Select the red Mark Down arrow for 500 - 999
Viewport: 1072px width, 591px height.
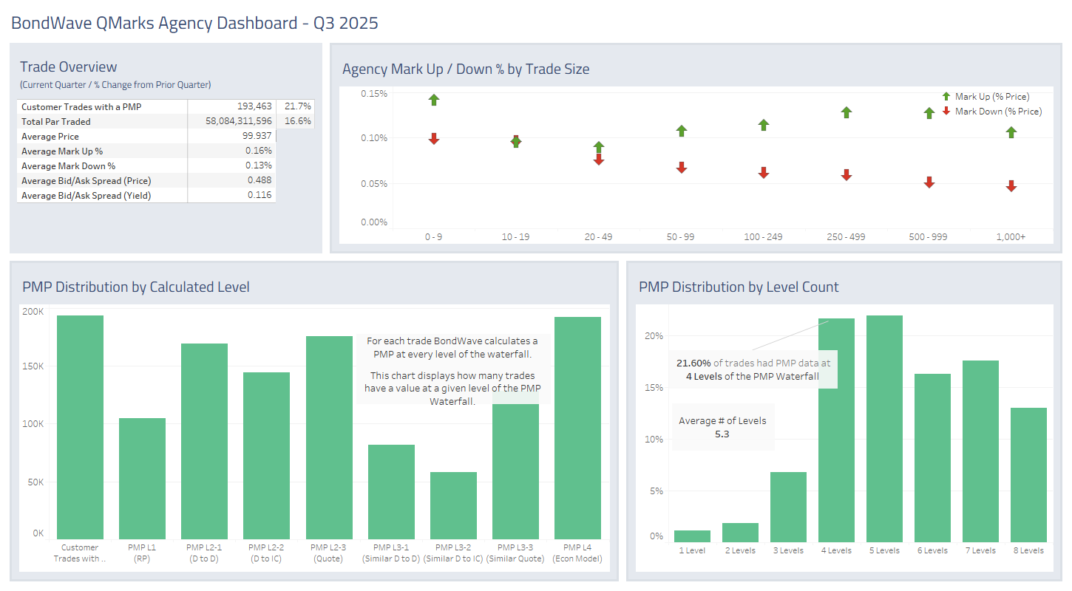929,182
